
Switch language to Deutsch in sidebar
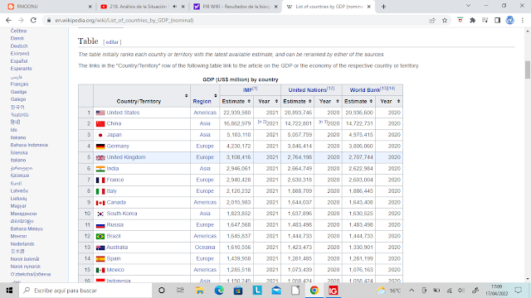19,46
